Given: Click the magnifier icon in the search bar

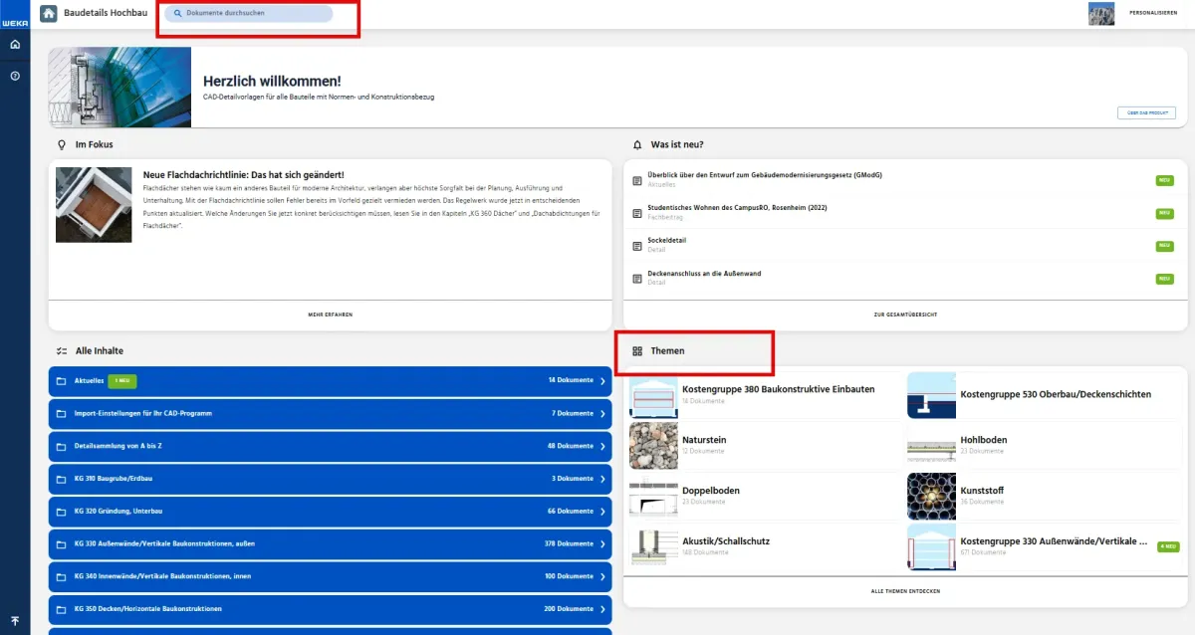Looking at the screenshot, I should [x=178, y=14].
